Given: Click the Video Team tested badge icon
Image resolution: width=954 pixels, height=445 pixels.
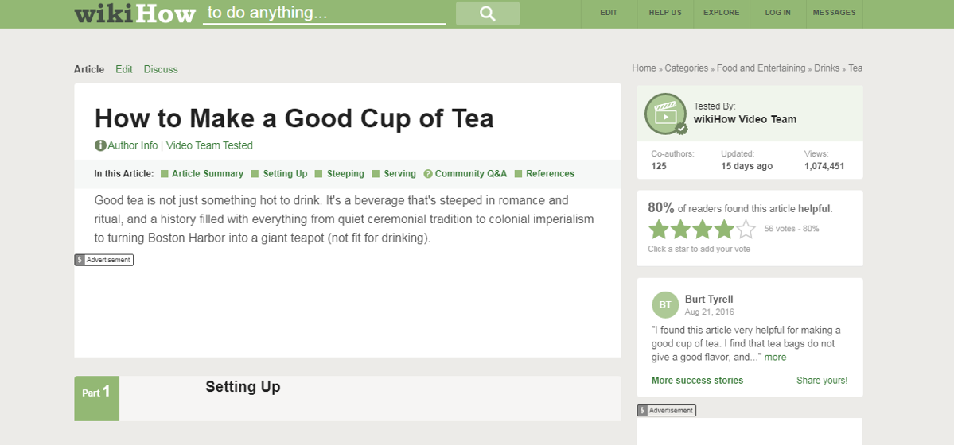Looking at the screenshot, I should [x=665, y=114].
